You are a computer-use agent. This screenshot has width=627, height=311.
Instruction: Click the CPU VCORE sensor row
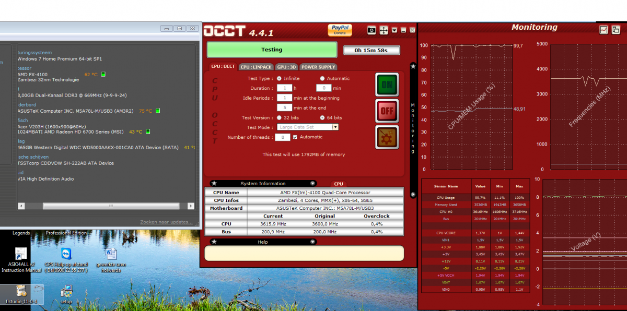coord(475,233)
